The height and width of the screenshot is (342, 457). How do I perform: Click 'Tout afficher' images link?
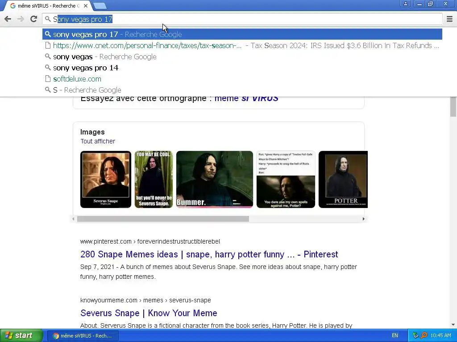(x=98, y=141)
